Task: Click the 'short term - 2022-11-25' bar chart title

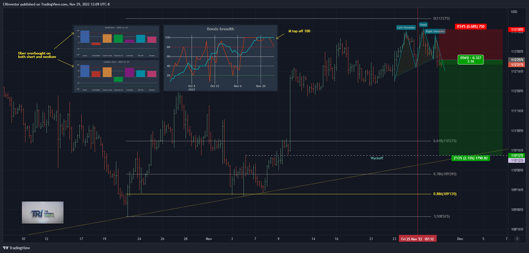Action: click(x=115, y=27)
